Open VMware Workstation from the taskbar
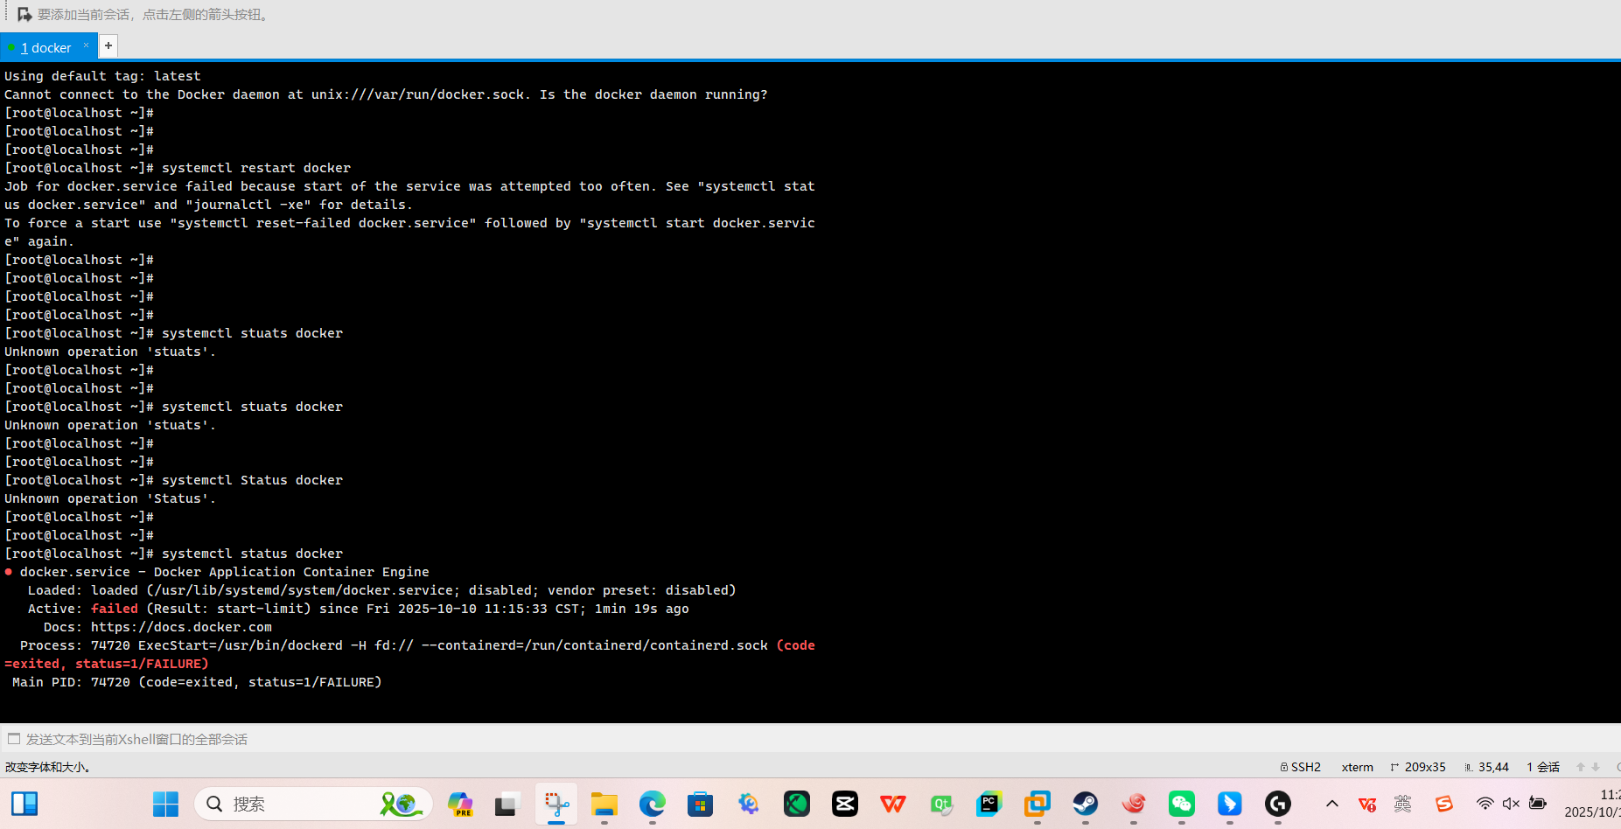 point(1038,804)
